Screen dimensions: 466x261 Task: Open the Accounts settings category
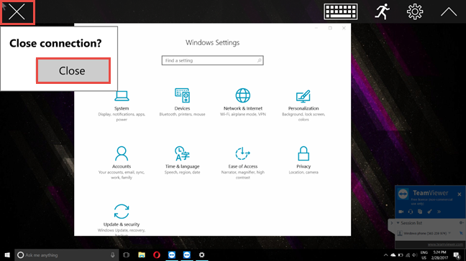(122, 162)
